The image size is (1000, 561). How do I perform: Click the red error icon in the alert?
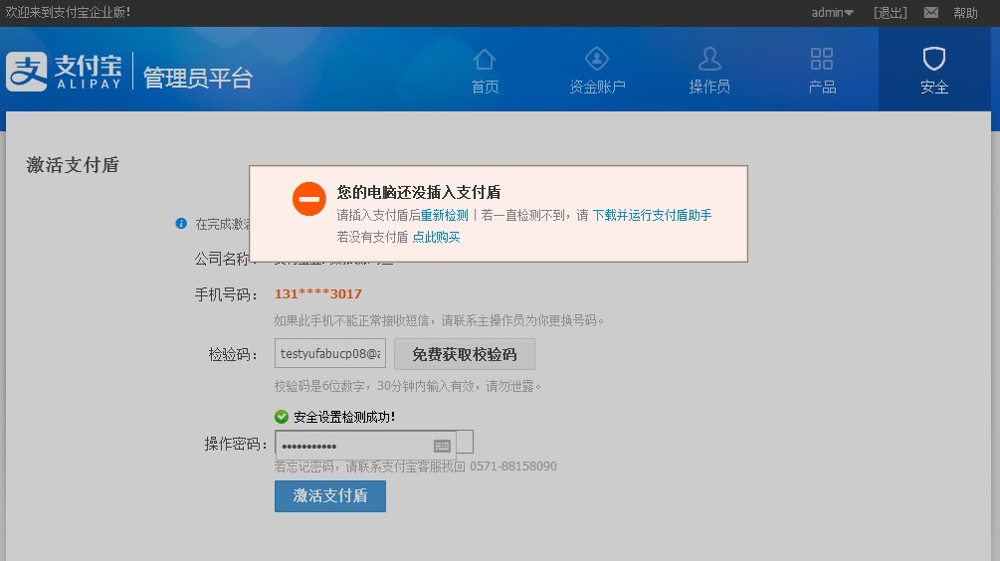pyautogui.click(x=309, y=199)
